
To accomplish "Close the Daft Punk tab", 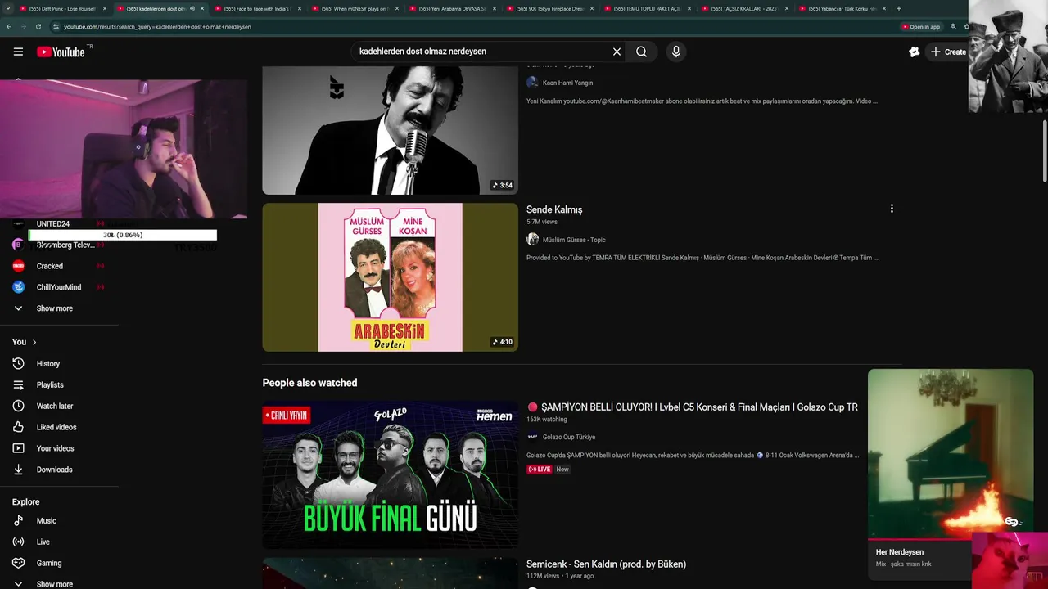I will pyautogui.click(x=104, y=9).
